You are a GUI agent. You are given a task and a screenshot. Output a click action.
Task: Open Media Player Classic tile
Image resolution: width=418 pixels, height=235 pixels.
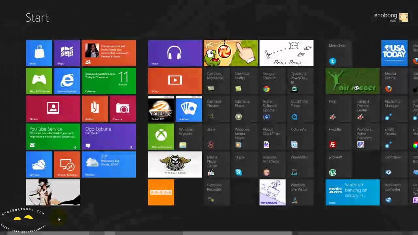coord(217,164)
